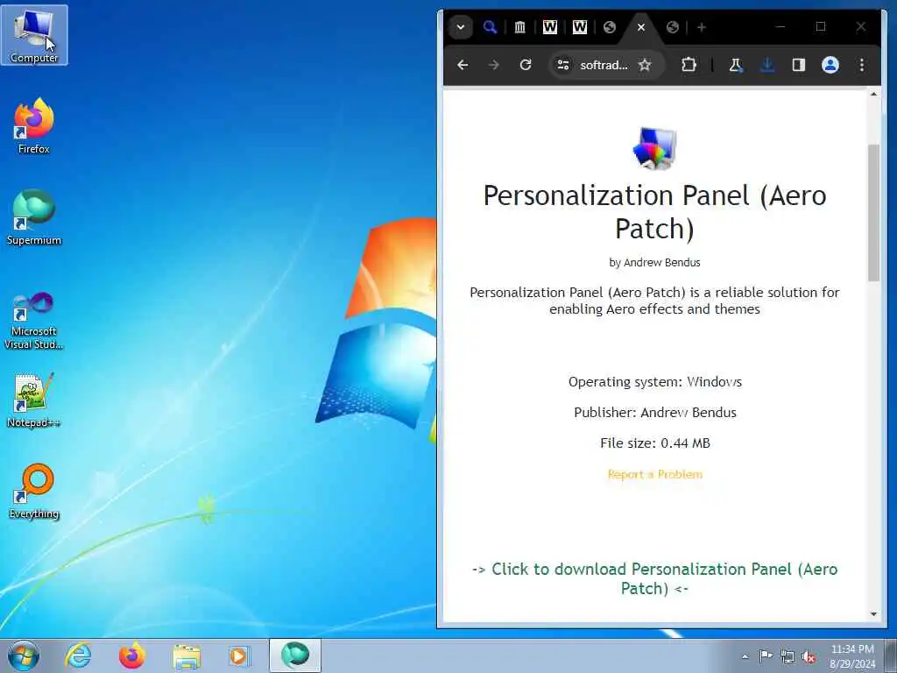
Task: Switch to the magnifier-icon browser tab
Action: 490,27
